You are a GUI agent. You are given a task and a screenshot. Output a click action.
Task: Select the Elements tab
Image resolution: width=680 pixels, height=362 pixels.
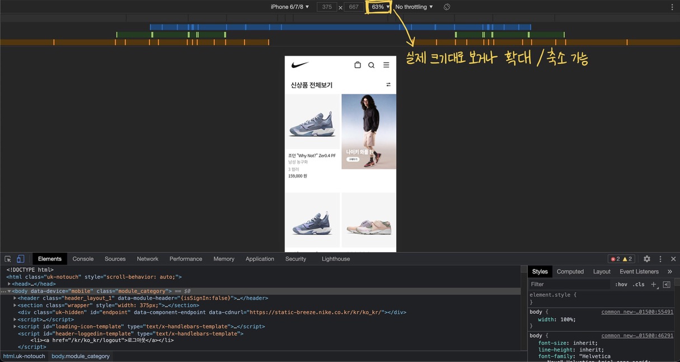click(50, 259)
